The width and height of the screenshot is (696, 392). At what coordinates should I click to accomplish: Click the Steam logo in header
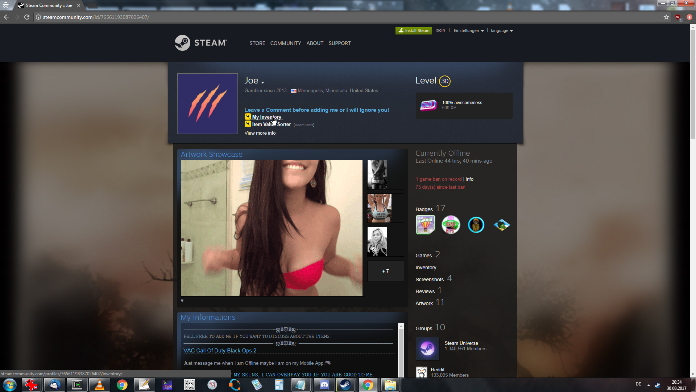pyautogui.click(x=201, y=43)
